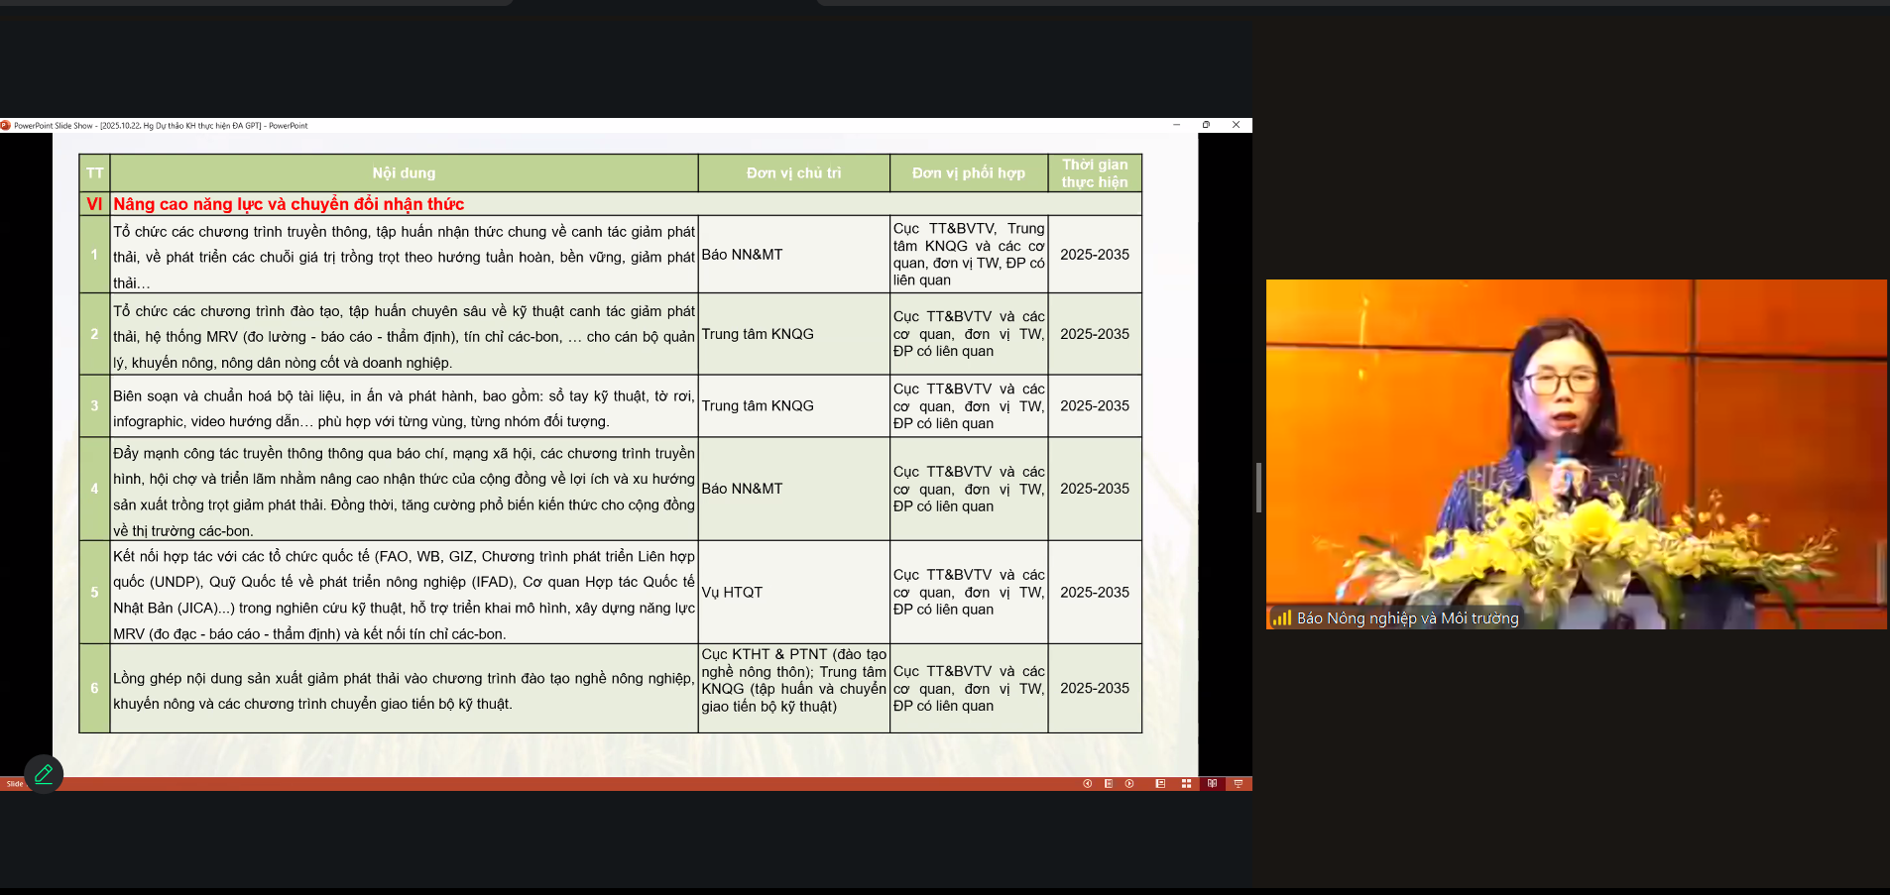Image resolution: width=1890 pixels, height=895 pixels.
Task: Open the slide menu icon between the arrows
Action: (x=1109, y=784)
